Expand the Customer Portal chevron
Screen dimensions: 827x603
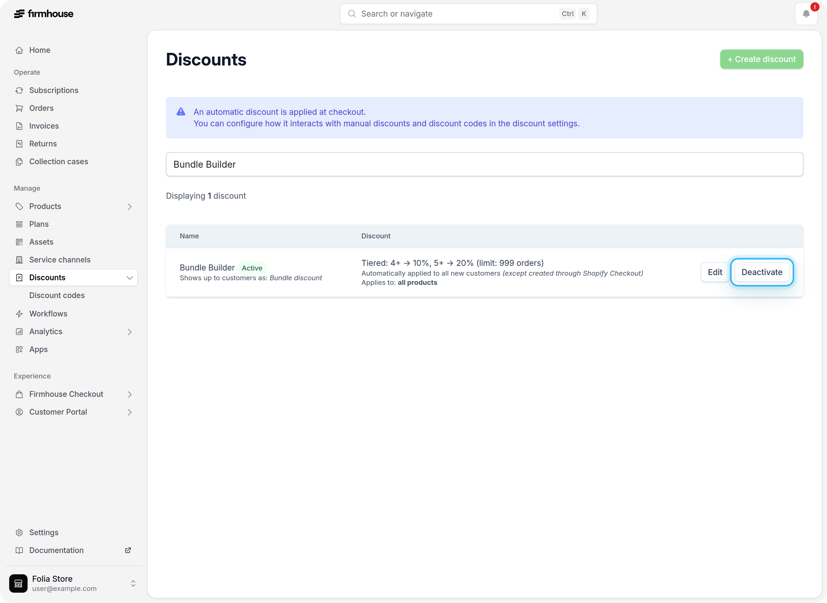(x=130, y=412)
